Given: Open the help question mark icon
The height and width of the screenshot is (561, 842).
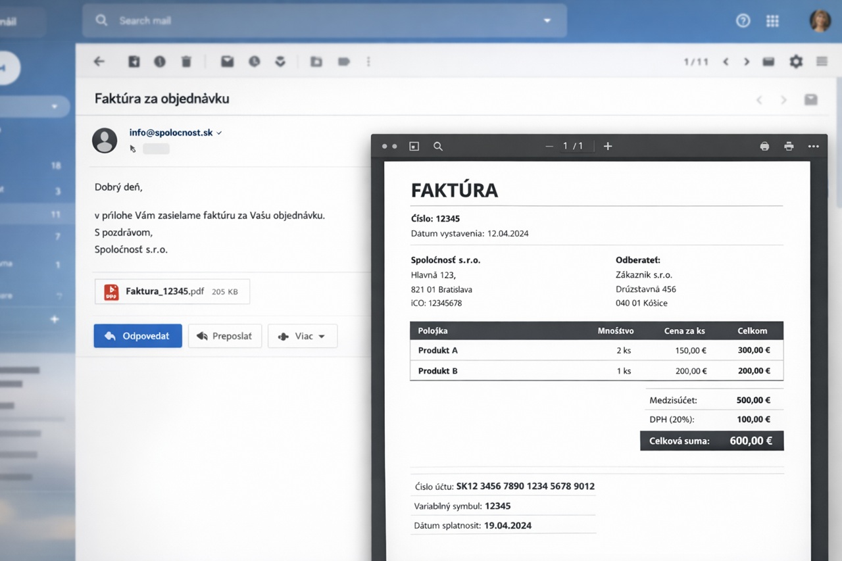Looking at the screenshot, I should [743, 21].
